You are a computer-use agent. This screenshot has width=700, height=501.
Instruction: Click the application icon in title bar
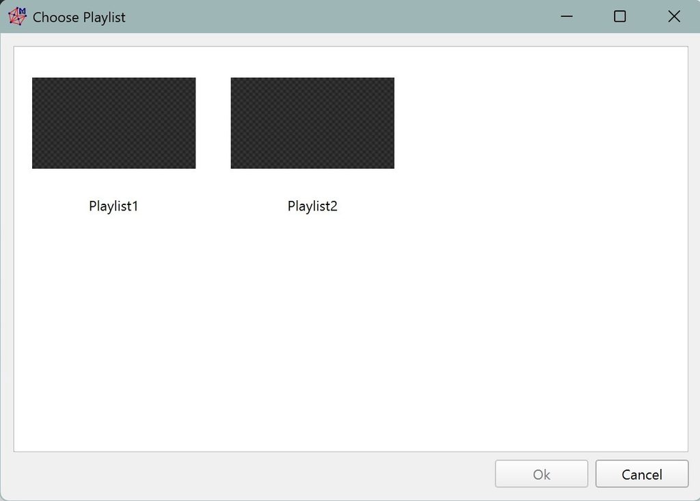17,16
